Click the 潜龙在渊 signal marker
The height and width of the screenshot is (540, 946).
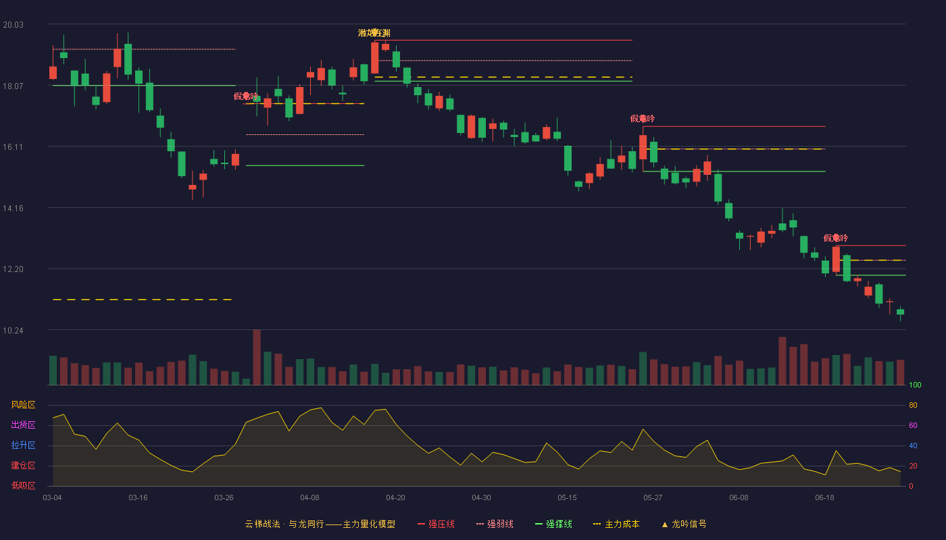tap(374, 32)
